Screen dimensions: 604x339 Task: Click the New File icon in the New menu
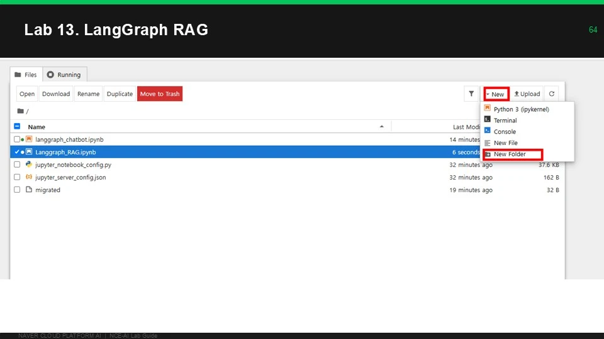487,143
